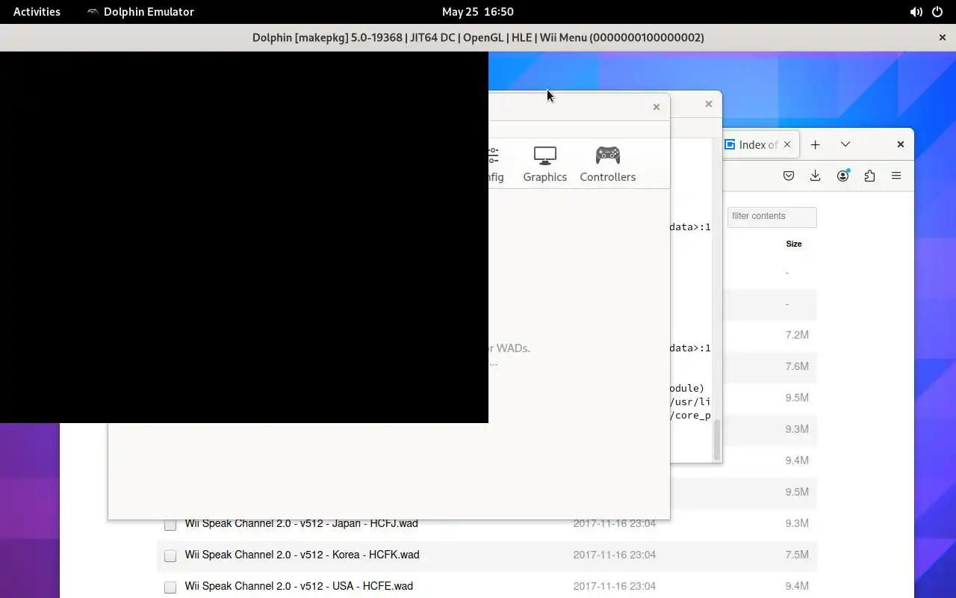Open the power menu in top bar
Image resolution: width=956 pixels, height=598 pixels.
[937, 12]
